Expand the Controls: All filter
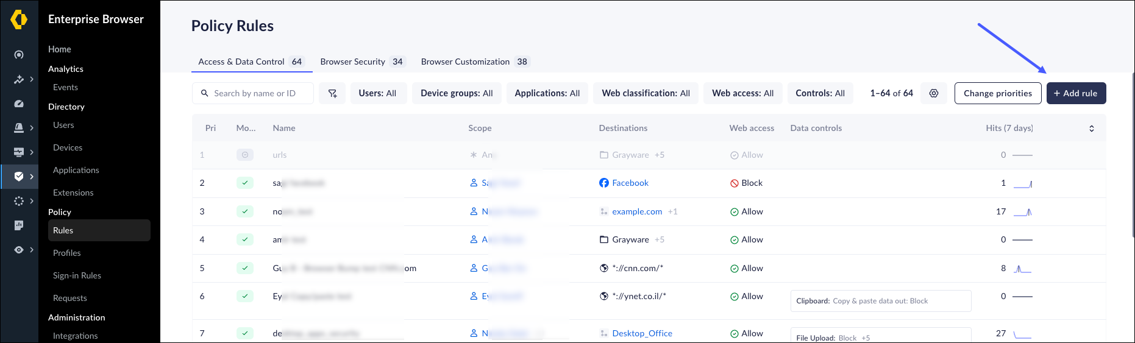This screenshot has width=1135, height=343. pyautogui.click(x=820, y=93)
